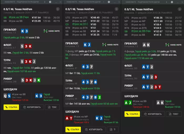Open 'Игрок на CO' hero link in KJ hand
The height and width of the screenshot is (134, 184).
pos(80,24)
